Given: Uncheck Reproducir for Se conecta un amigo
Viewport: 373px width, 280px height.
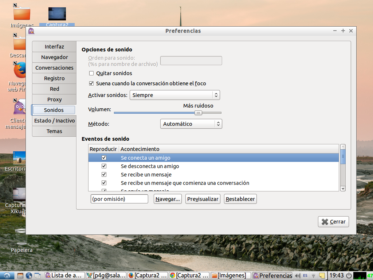Looking at the screenshot, I should pos(104,157).
